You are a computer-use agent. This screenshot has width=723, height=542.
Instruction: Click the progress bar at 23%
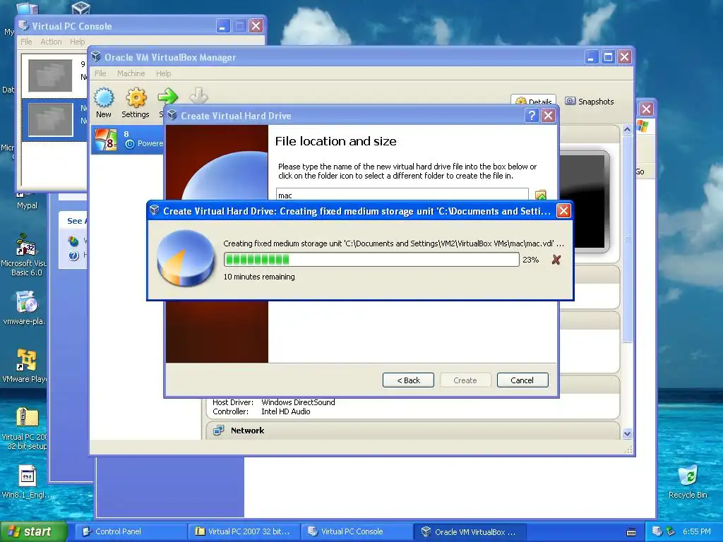(371, 260)
